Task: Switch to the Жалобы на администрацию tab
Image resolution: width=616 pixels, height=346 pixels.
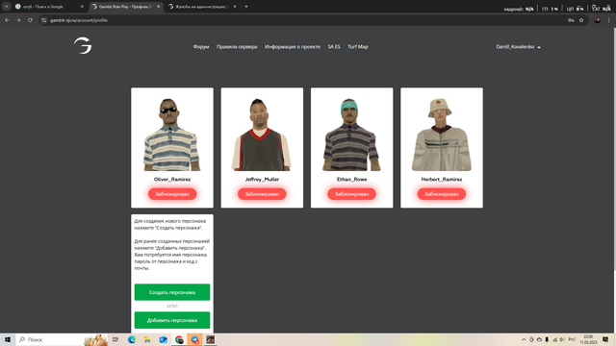Action: [x=202, y=7]
